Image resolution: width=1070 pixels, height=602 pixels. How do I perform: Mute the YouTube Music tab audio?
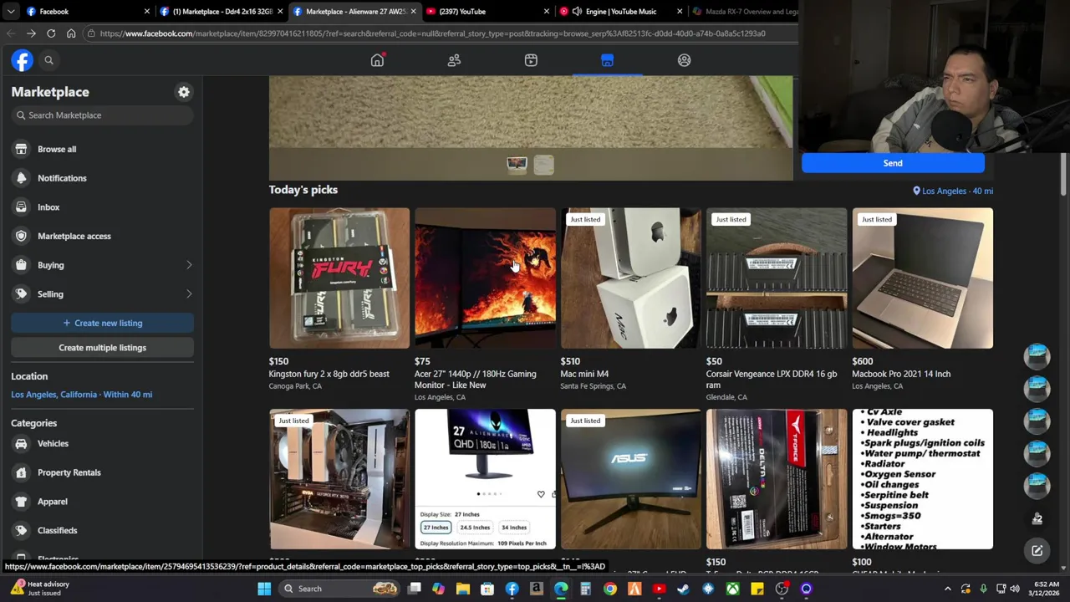pyautogui.click(x=577, y=12)
